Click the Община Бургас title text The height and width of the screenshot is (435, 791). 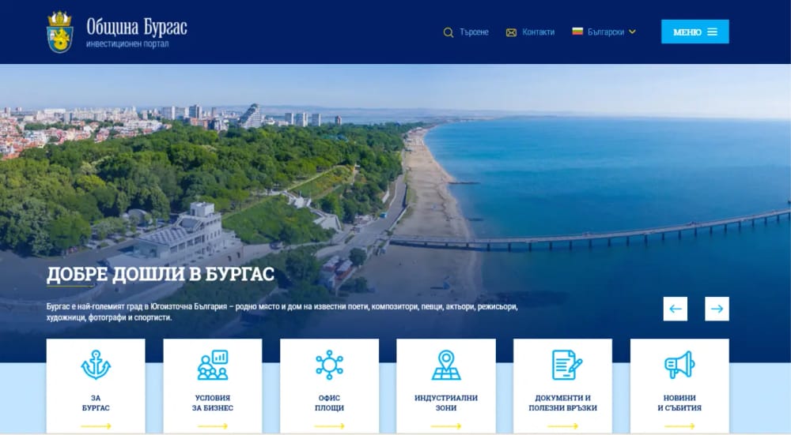(x=137, y=27)
